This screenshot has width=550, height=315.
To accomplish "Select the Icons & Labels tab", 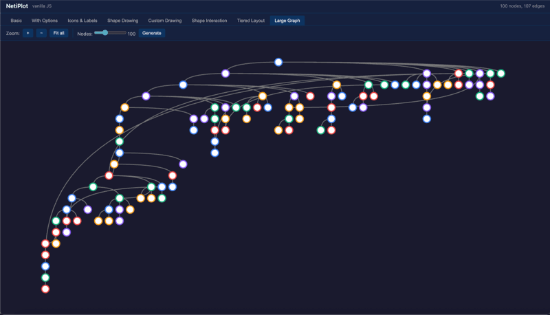I will click(82, 21).
